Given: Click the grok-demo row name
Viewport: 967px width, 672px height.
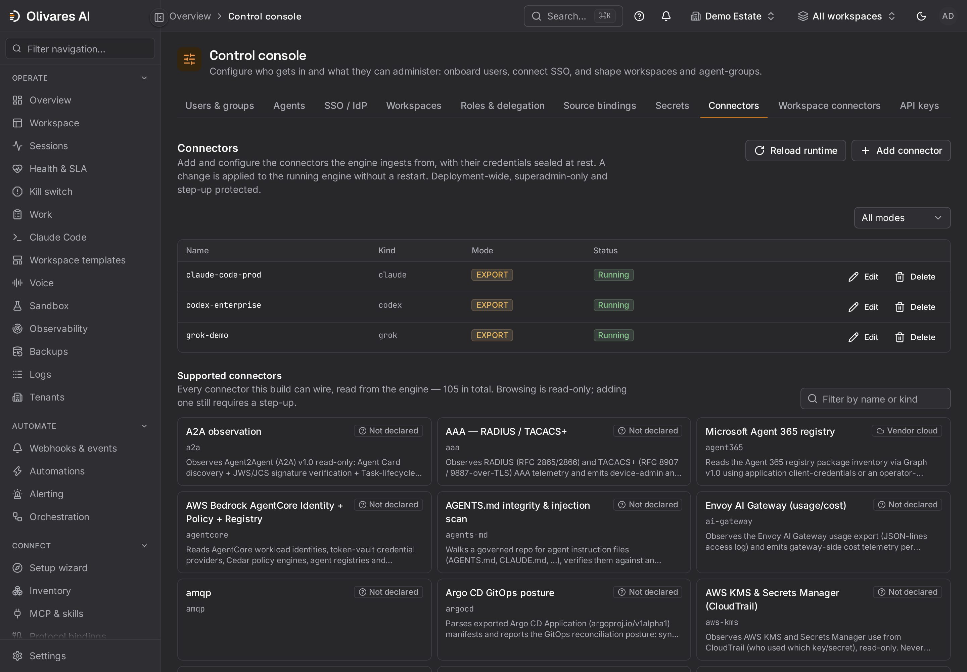Looking at the screenshot, I should 207,336.
